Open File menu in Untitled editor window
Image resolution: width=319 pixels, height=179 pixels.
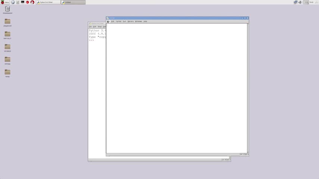108,21
